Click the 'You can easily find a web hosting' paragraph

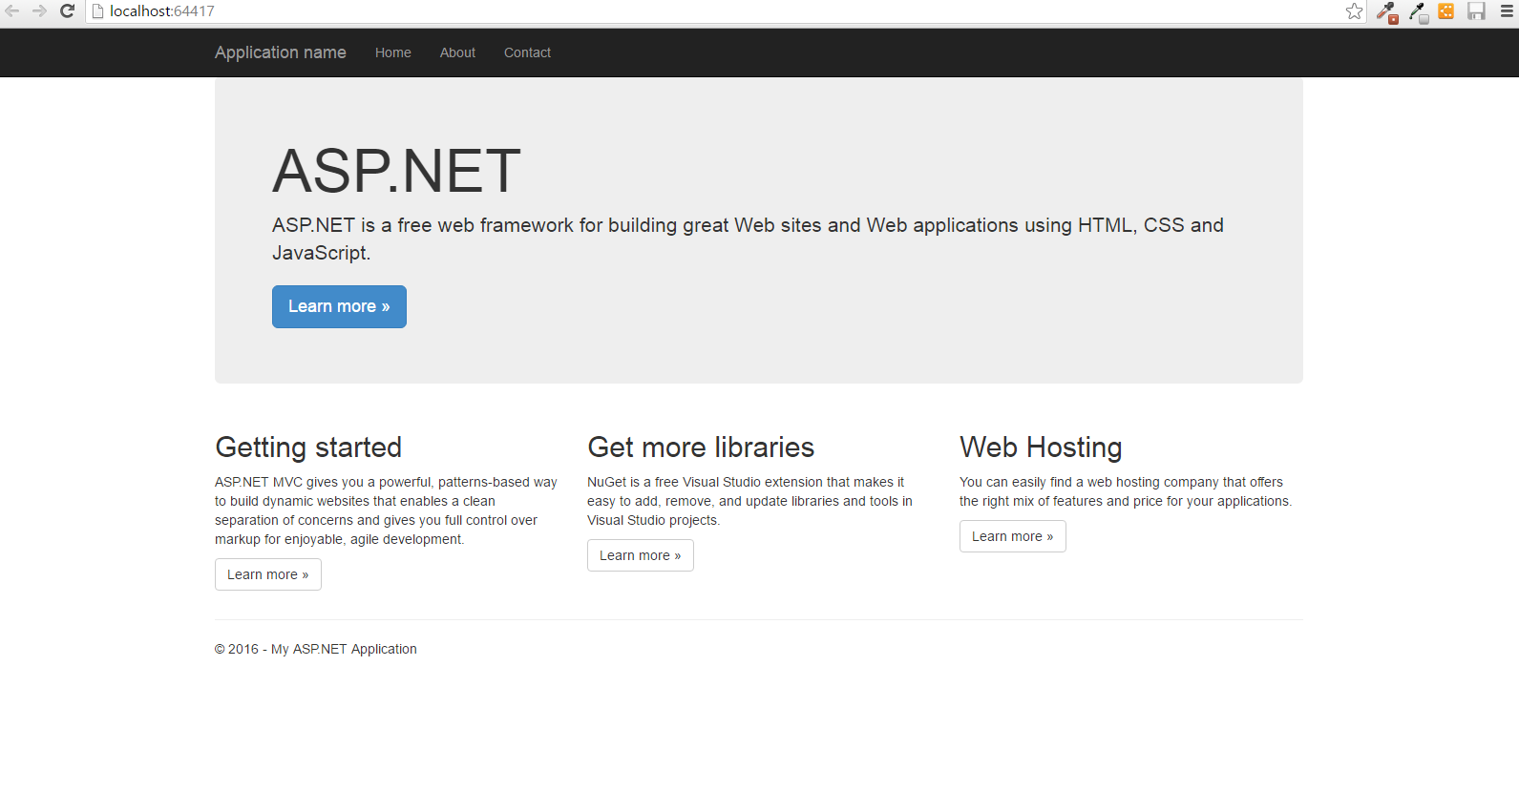(1126, 491)
